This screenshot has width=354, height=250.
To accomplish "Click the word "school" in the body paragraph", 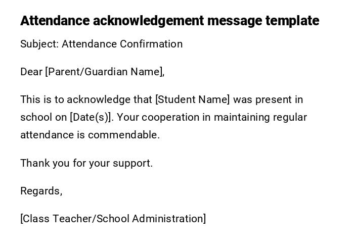I will tap(35, 117).
